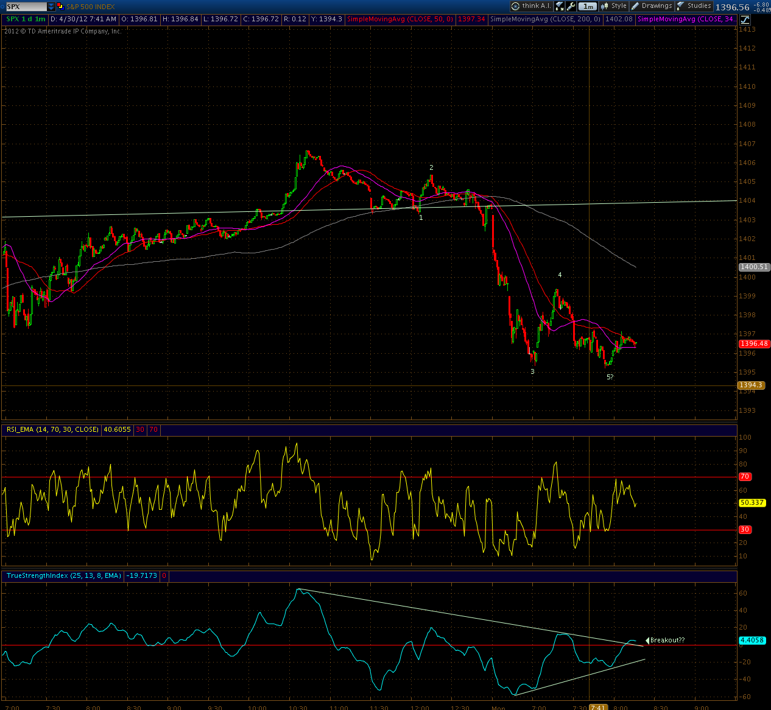Click the TSI 4.4058 value bubble

(752, 640)
